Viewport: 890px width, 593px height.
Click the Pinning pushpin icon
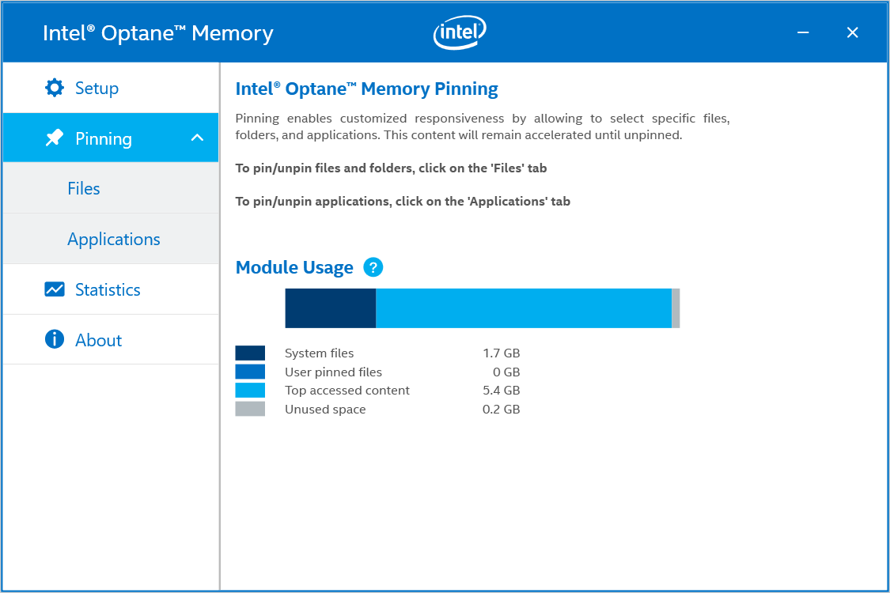[55, 138]
